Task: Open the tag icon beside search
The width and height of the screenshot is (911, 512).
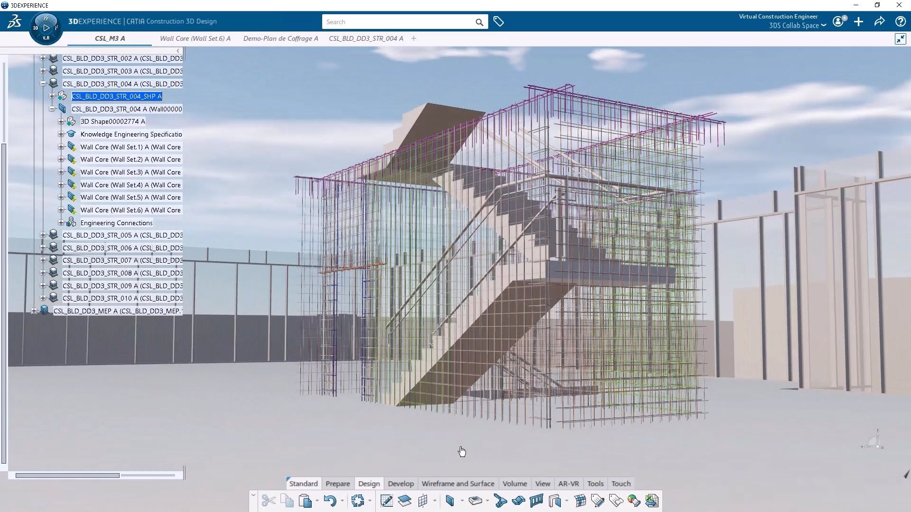Action: [498, 22]
